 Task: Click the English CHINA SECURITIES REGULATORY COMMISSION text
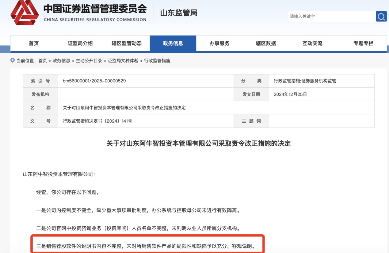(x=95, y=20)
